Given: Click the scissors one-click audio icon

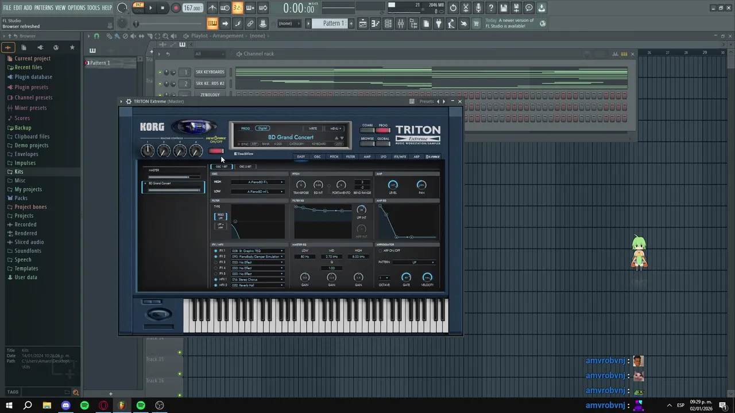Looking at the screenshot, I should (466, 8).
